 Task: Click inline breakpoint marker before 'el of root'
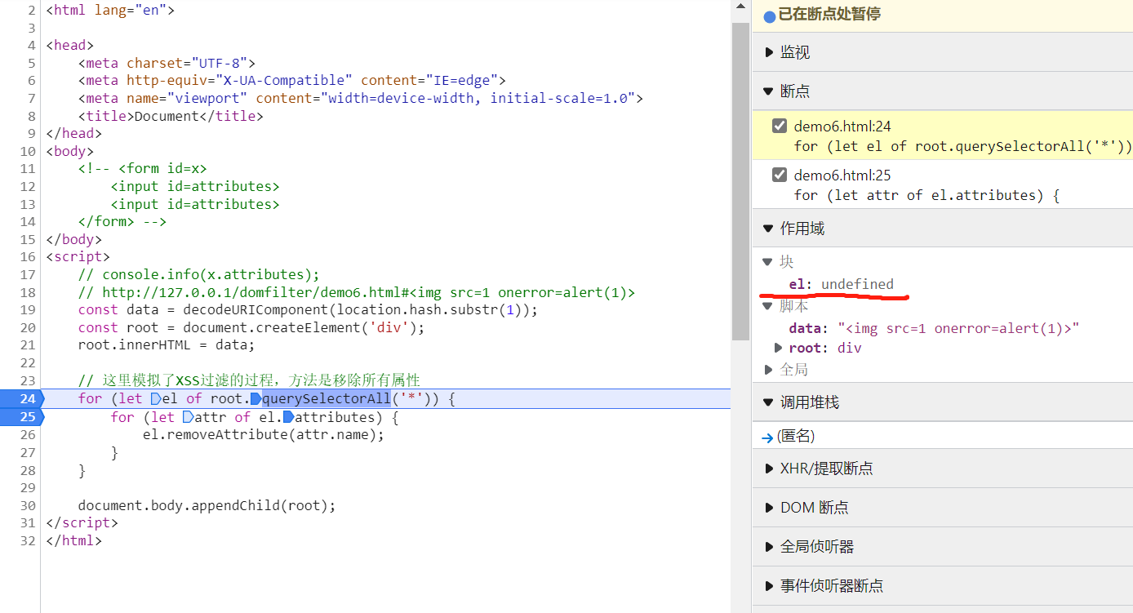(x=156, y=399)
